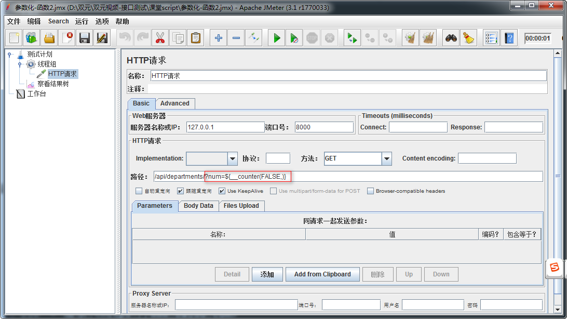Uncheck the 跟随重定向 checkbox
567x319 pixels.
click(x=180, y=191)
